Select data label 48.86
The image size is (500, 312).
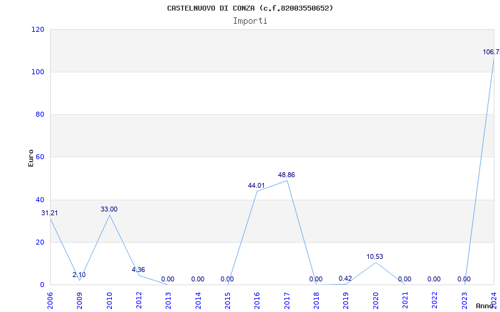286,175
